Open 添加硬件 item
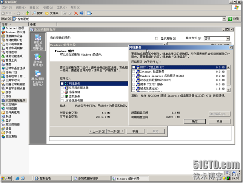Screen dimensions: 243x183 tap(9, 104)
